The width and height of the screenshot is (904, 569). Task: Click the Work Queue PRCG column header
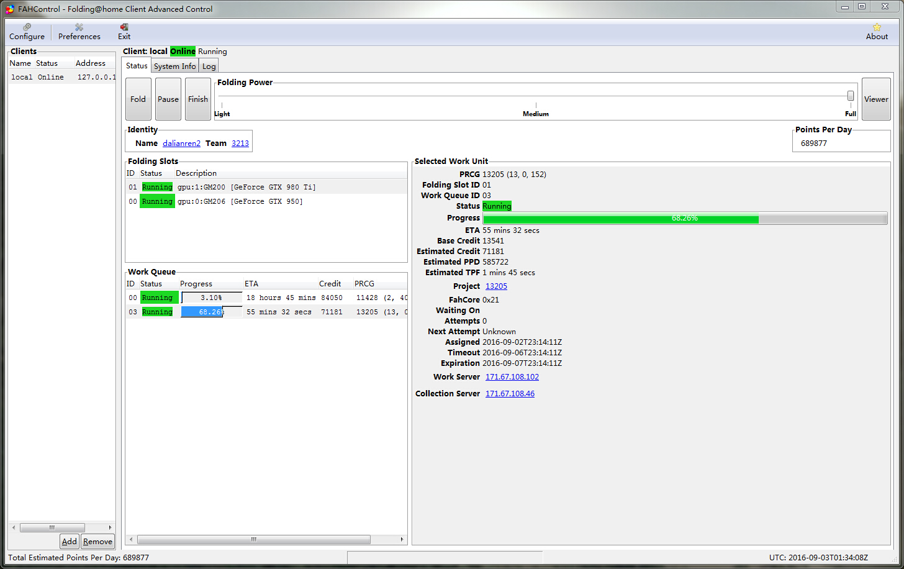pos(379,284)
